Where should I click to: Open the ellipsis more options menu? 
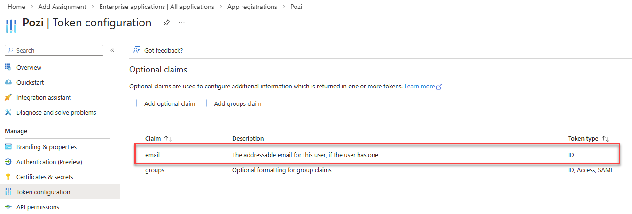pyautogui.click(x=182, y=23)
